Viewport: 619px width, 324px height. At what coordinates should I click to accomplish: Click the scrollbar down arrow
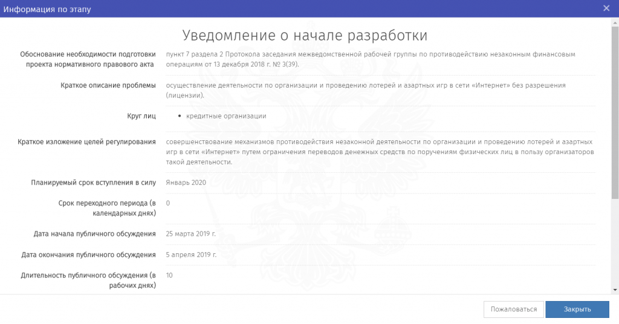pos(615,290)
